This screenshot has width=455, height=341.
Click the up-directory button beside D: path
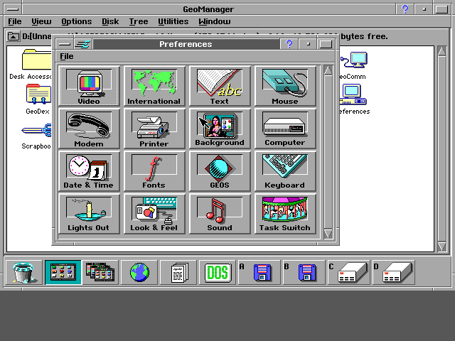point(13,36)
